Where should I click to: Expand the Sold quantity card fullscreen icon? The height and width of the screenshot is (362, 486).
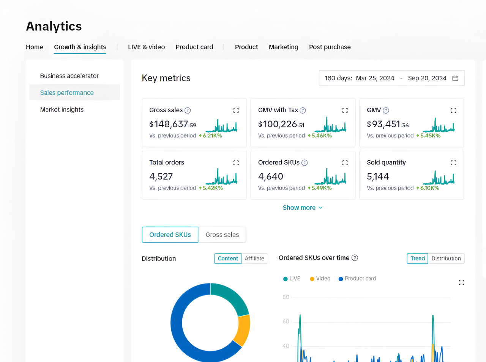pos(453,163)
